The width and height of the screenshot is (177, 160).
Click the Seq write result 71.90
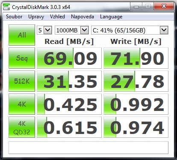click(136, 58)
